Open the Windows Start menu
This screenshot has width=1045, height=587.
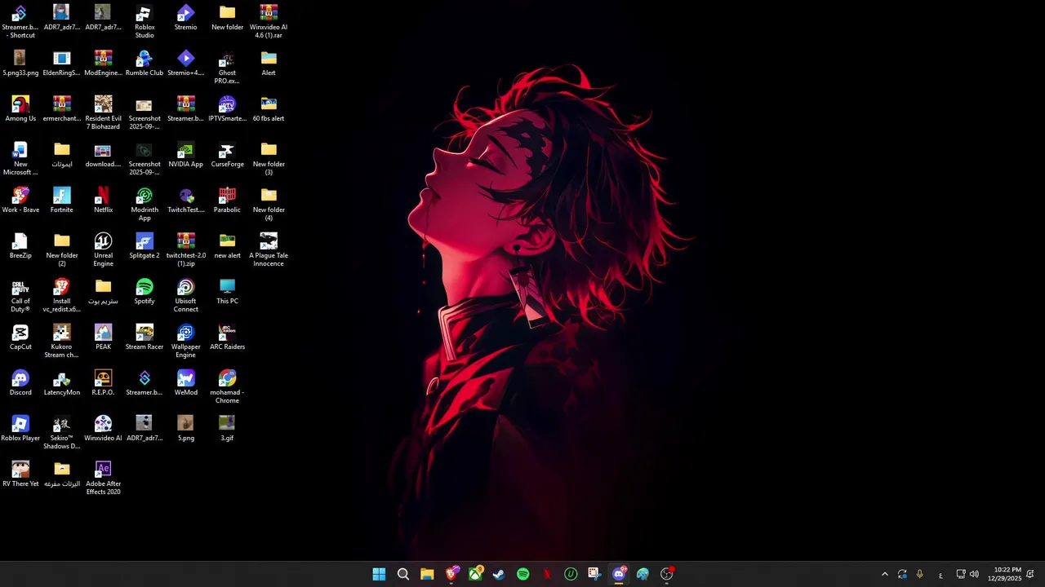[x=379, y=574]
